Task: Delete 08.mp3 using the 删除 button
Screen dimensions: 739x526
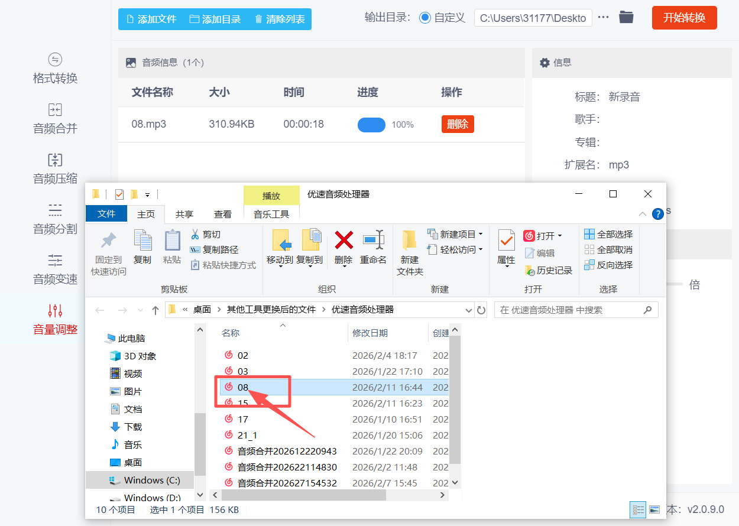Action: pyautogui.click(x=457, y=124)
